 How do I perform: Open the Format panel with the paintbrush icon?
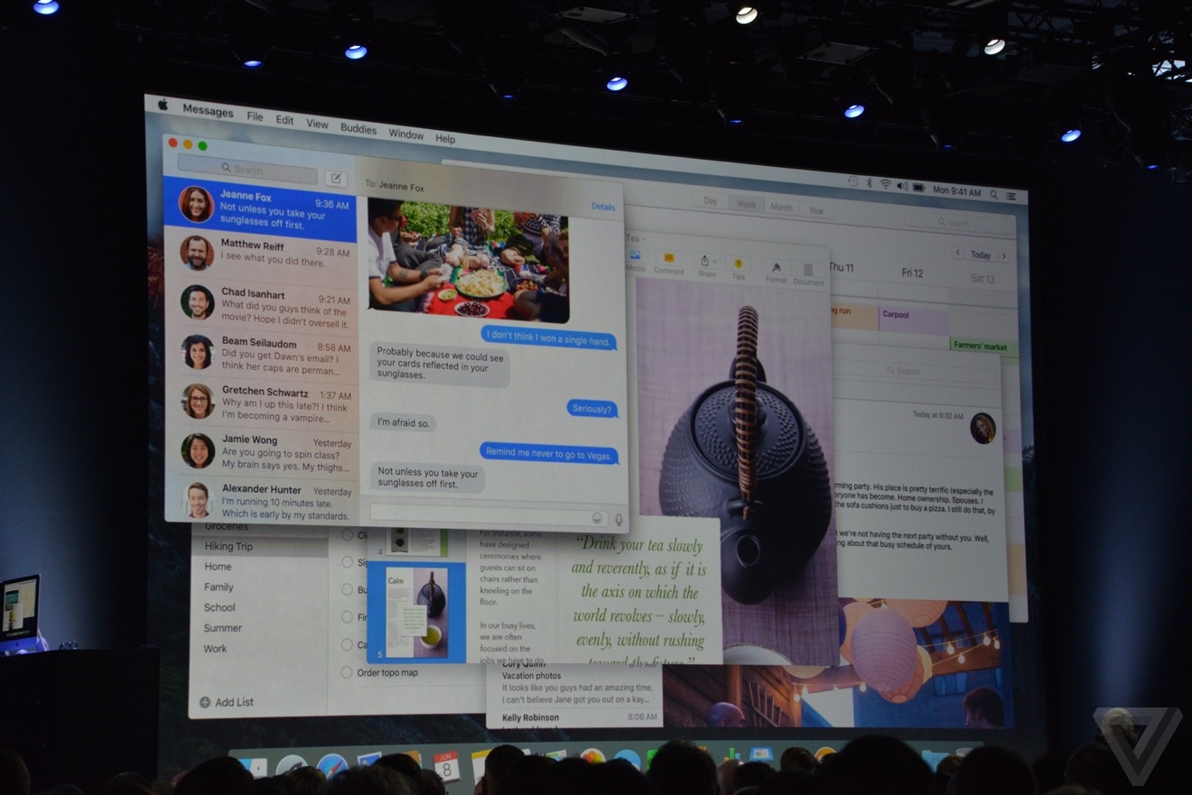776,267
